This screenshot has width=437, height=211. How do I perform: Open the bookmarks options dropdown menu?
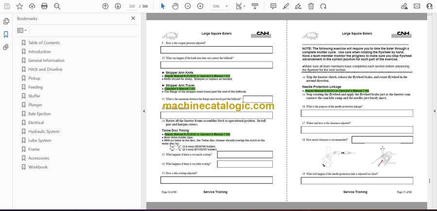coord(22,31)
